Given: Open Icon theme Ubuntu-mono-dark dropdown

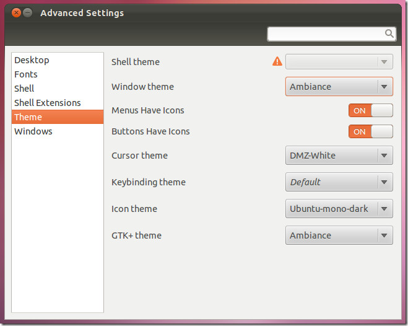Looking at the screenshot, I should (x=339, y=209).
